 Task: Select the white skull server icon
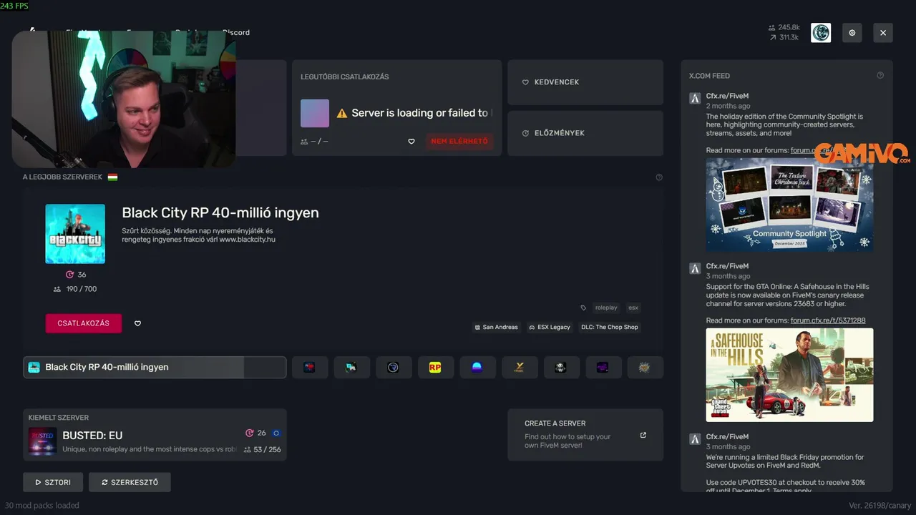[x=561, y=368]
